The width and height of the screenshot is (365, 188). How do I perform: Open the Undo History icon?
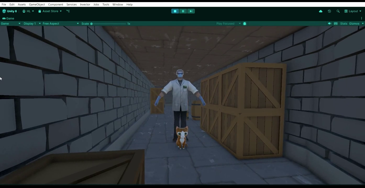pos(329,11)
